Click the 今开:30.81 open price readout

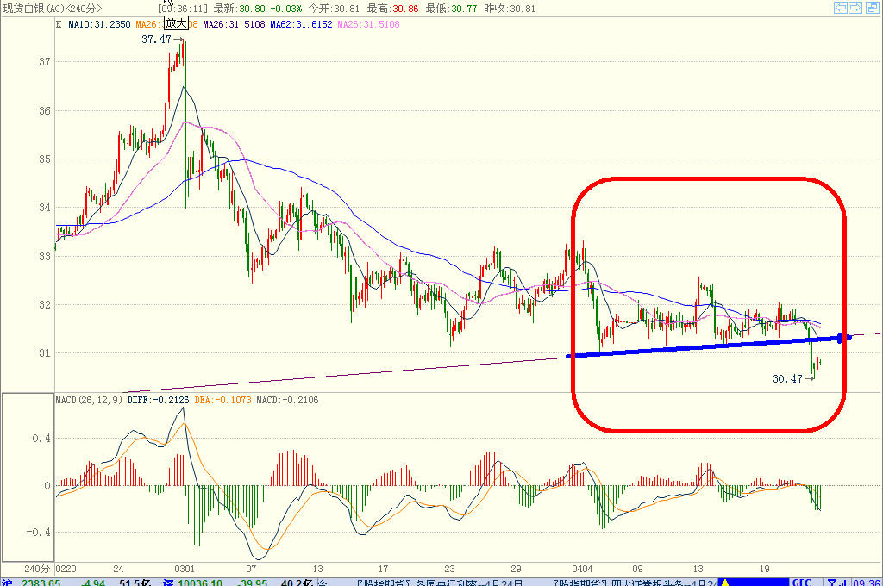click(334, 9)
